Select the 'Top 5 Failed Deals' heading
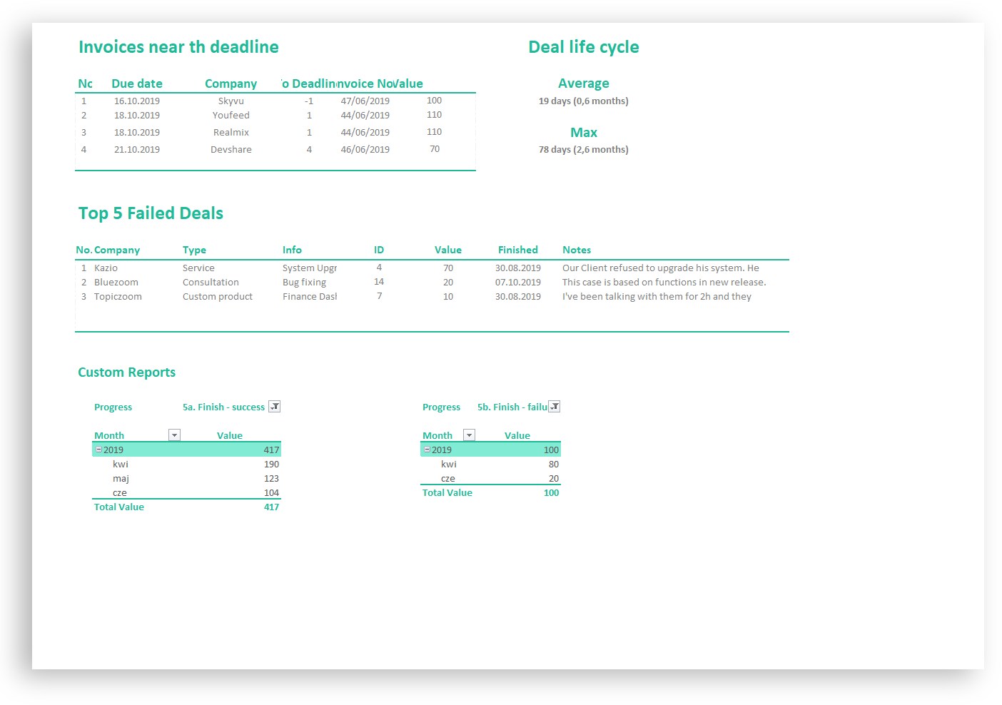 [151, 213]
